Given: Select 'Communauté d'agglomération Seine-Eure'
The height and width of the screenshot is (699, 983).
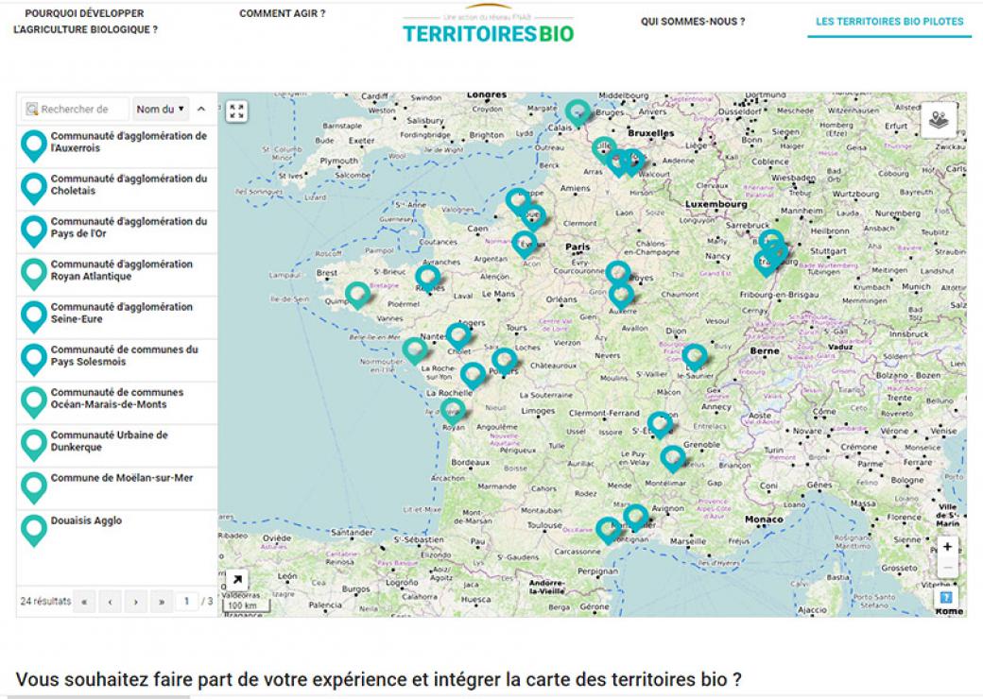Looking at the screenshot, I should tap(116, 316).
